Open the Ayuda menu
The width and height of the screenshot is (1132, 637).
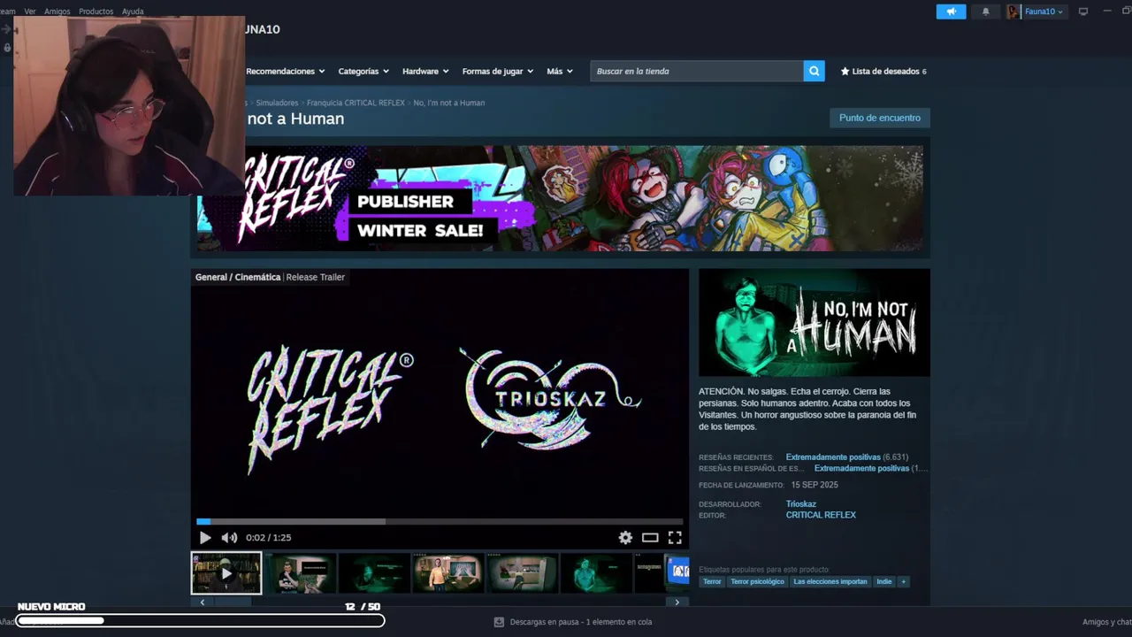coord(133,12)
